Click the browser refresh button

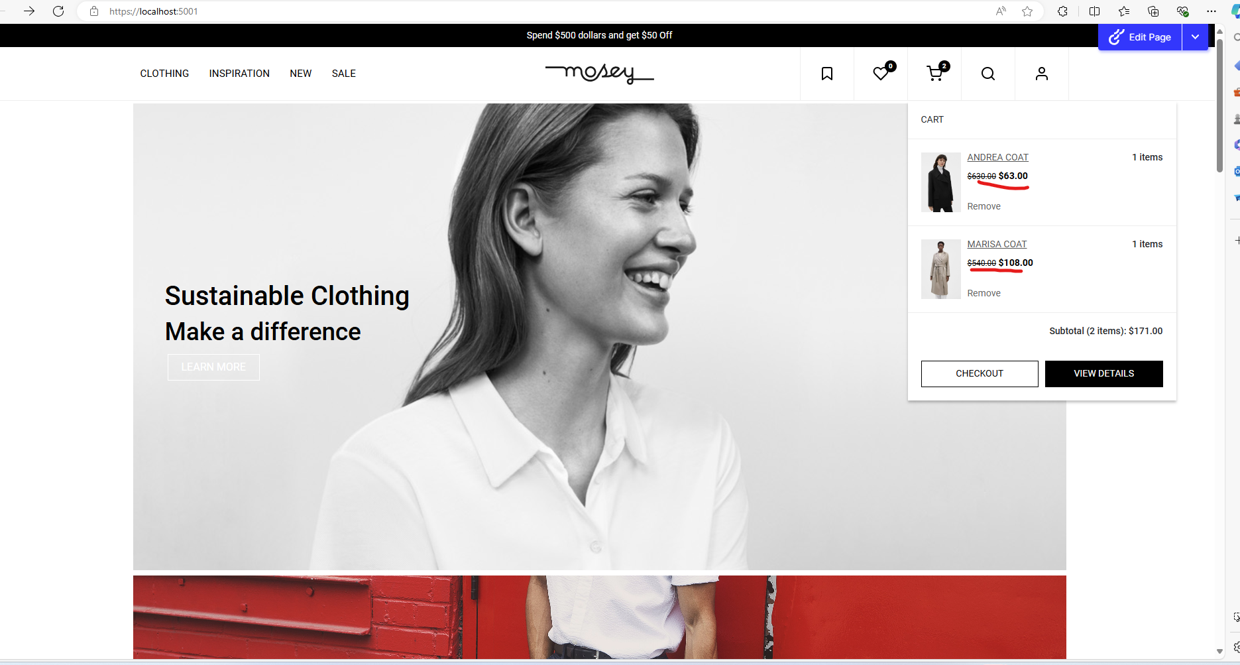tap(58, 11)
